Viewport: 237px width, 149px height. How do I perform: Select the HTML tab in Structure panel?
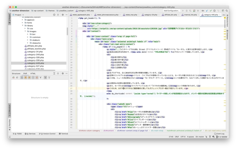[33, 73]
